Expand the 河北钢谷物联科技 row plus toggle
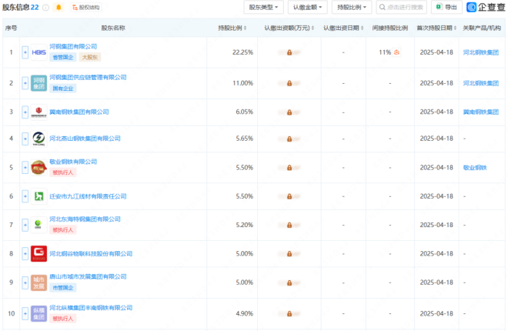This screenshot has width=508, height=331. pos(25,253)
